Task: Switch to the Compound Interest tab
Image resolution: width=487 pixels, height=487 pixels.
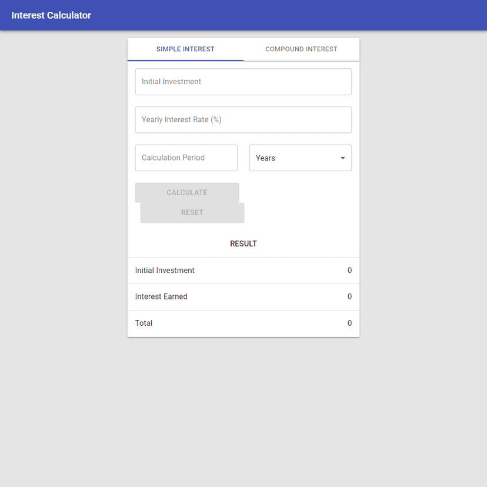Action: [301, 49]
